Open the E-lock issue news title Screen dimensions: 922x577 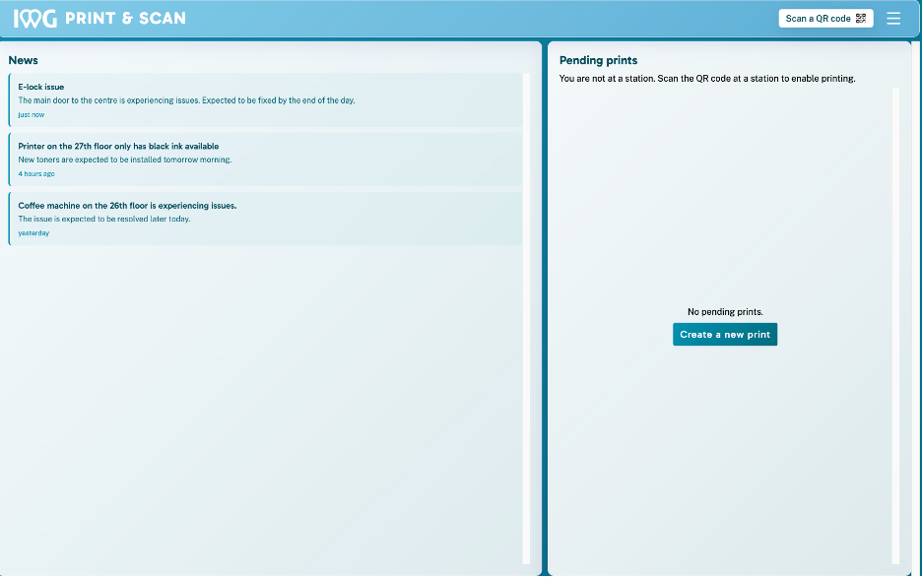(41, 87)
